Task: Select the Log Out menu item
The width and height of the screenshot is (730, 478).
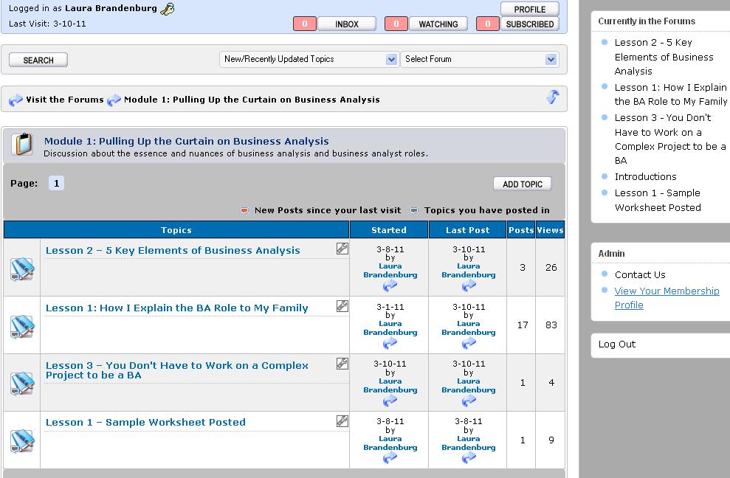Action: pos(617,344)
